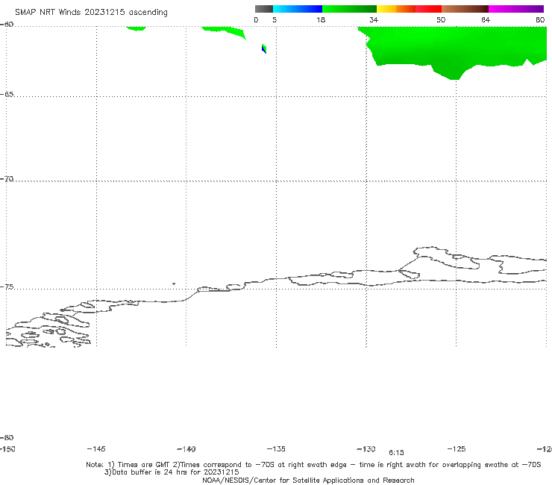Choose the magenta-purple segment of the color bar
552x485 pixels.
(x=516, y=9)
